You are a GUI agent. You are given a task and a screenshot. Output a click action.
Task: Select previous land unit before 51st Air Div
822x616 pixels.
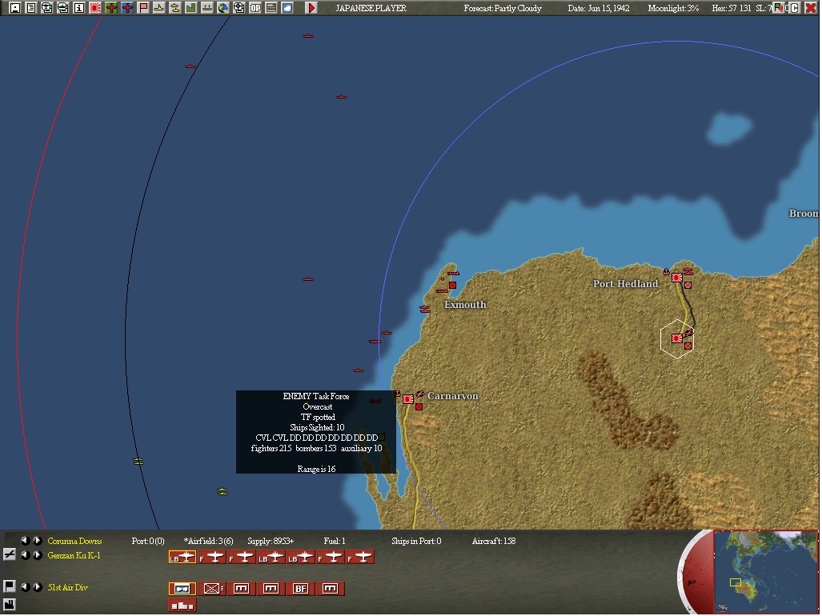25,586
